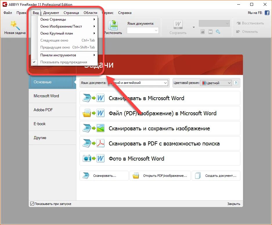The image size is (272, 225).
Task: Expand the Окно Изображение/Текст submenu
Action: coord(64,26)
